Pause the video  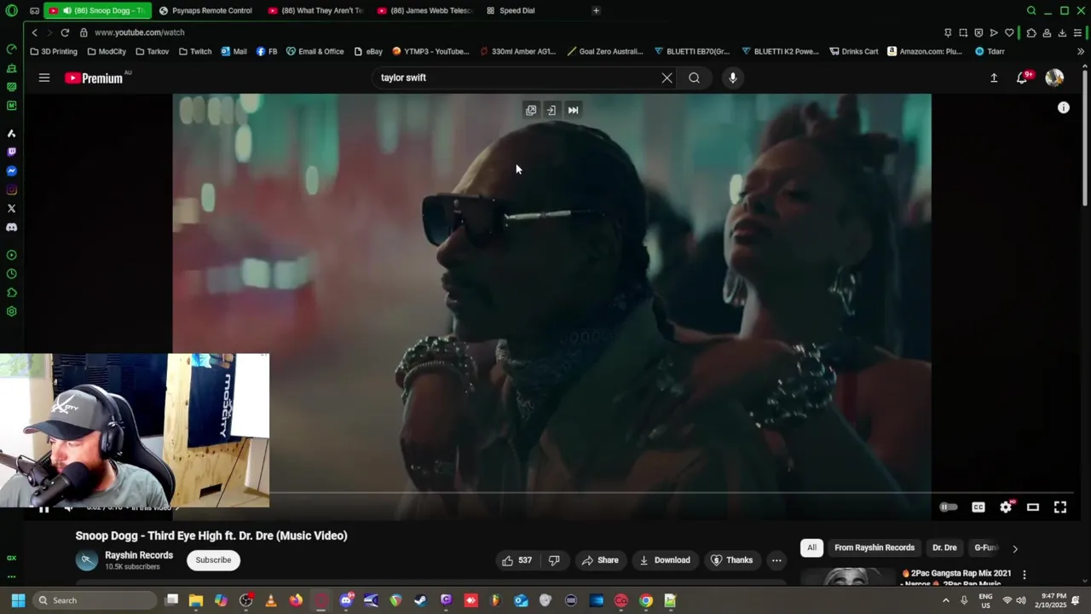pyautogui.click(x=43, y=509)
